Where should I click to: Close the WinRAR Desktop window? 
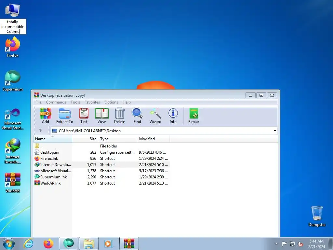(x=272, y=95)
